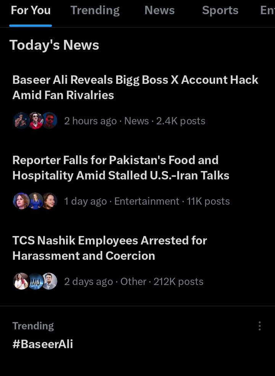Image resolution: width=275 pixels, height=376 pixels.
Task: Select the For You tab
Action: 31,10
